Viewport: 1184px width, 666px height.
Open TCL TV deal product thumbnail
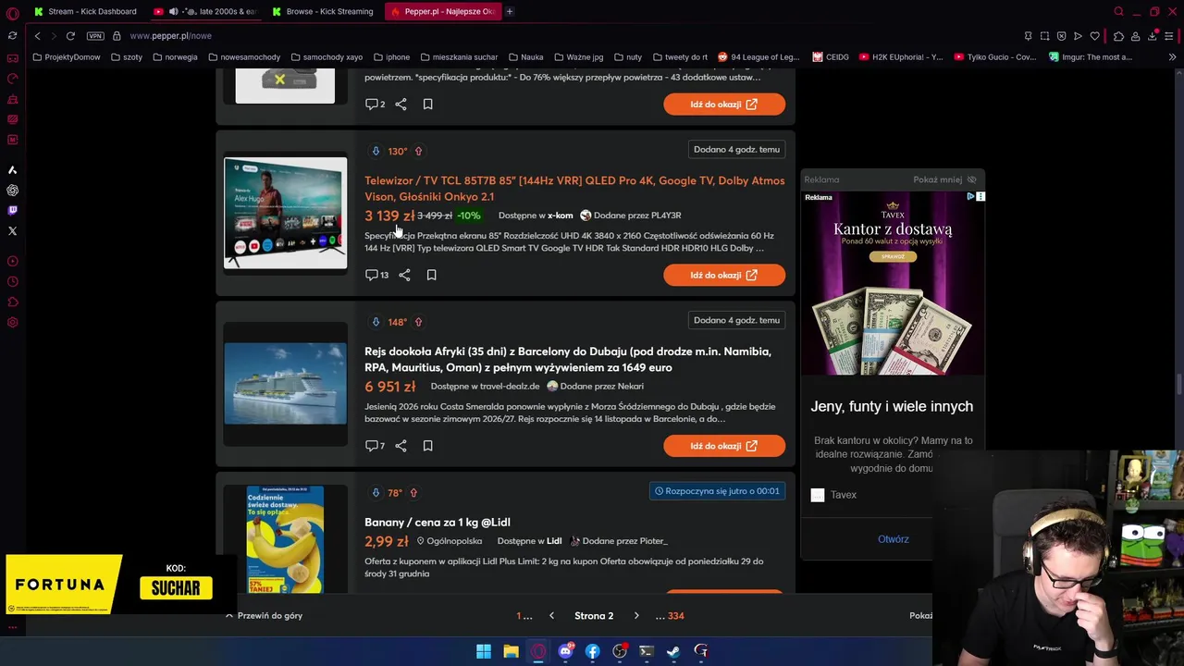pyautogui.click(x=286, y=213)
